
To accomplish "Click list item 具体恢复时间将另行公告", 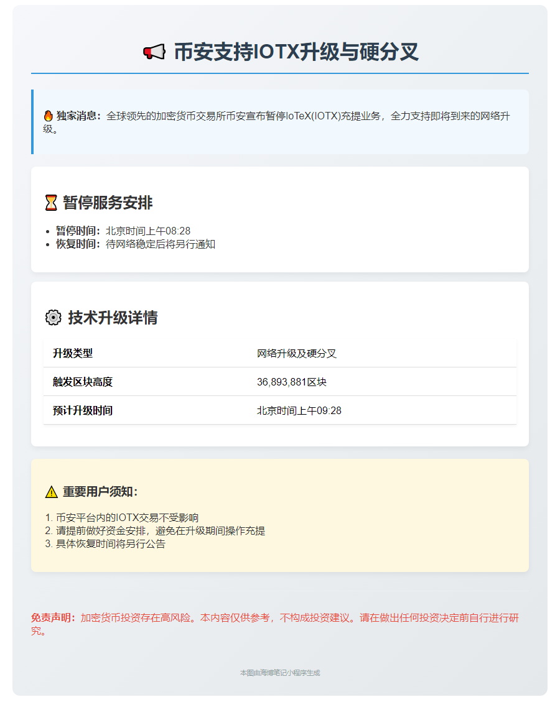I will [111, 544].
